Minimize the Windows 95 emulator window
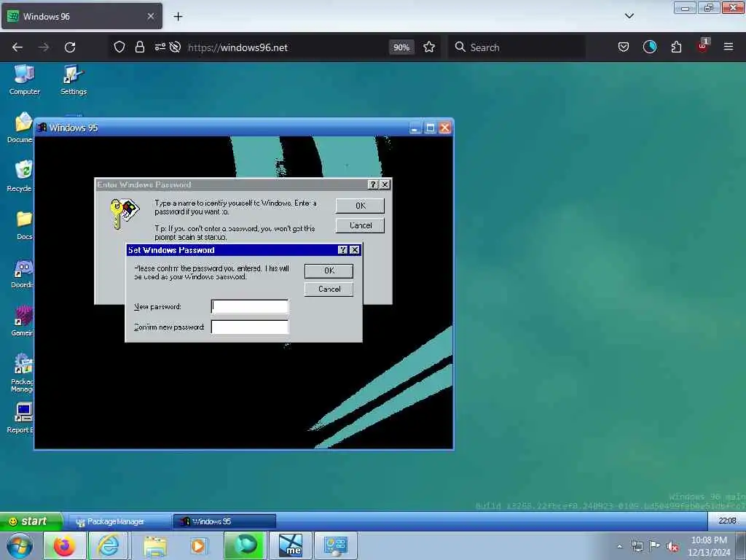This screenshot has height=560, width=746. click(415, 128)
